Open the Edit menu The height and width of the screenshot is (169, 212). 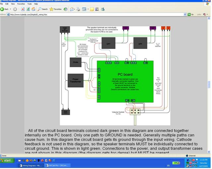pyautogui.click(x=7, y=4)
